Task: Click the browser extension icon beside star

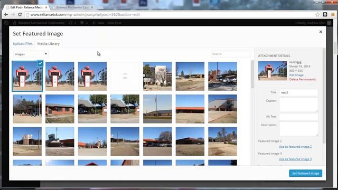Action: [x=325, y=14]
